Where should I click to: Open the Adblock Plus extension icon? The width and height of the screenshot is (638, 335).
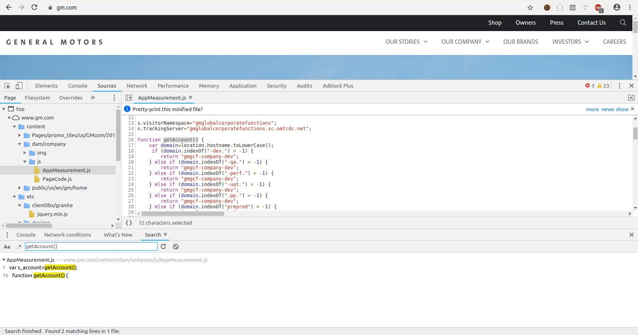click(598, 8)
